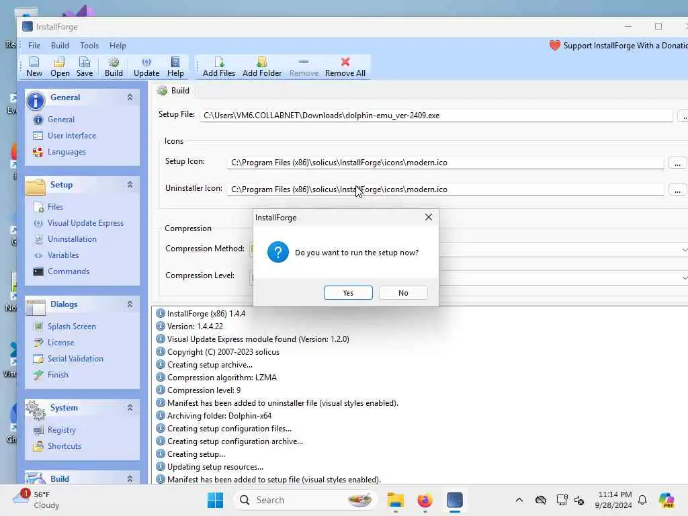Click 'Archiving folder: Dolphin-x64' log line
The image size is (688, 516).
pos(219,415)
